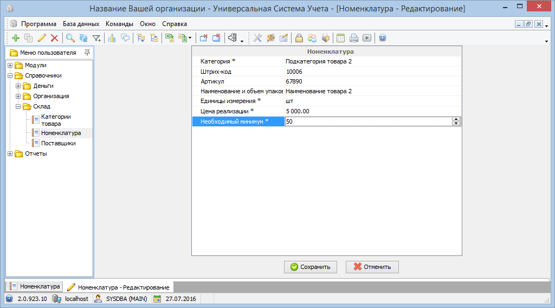Pin the Меню пользователя panel
This screenshot has height=308, width=555.
tap(87, 53)
